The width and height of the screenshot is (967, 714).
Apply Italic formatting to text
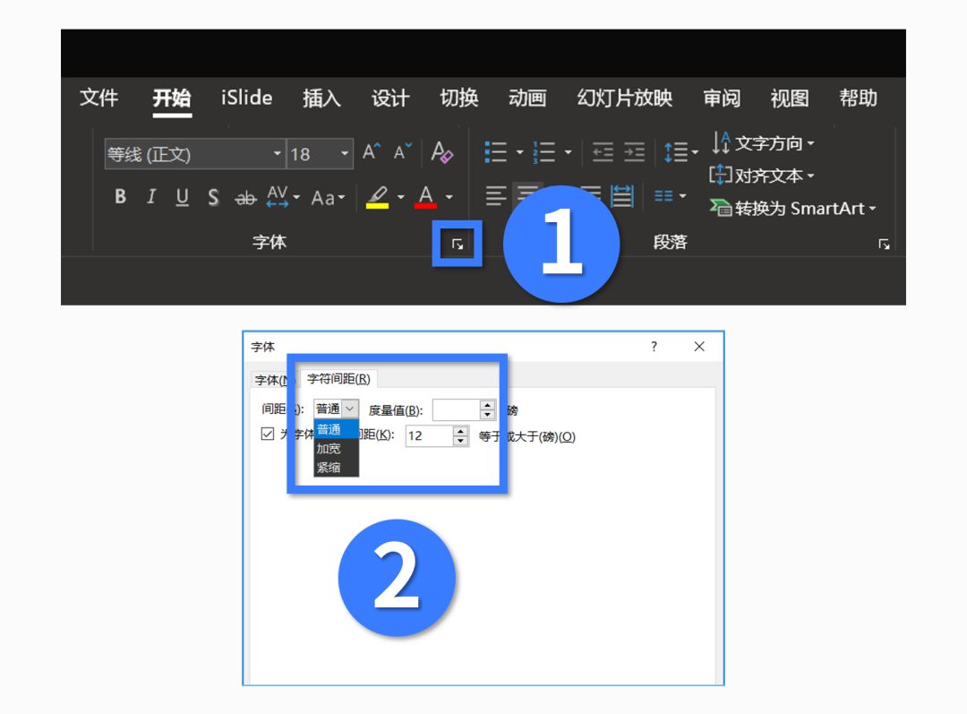click(151, 197)
